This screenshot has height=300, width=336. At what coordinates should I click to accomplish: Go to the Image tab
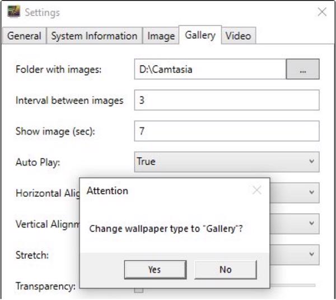click(x=161, y=36)
